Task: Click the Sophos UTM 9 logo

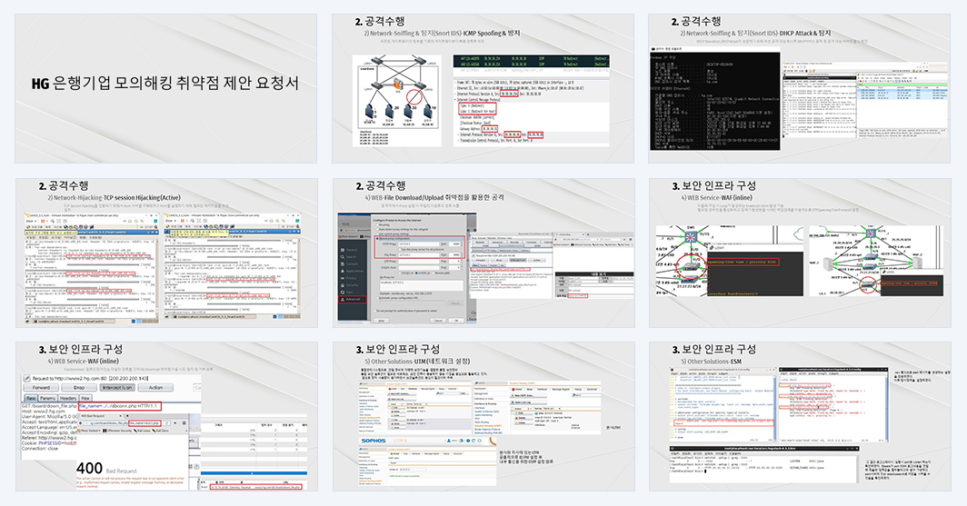Action: [x=384, y=441]
